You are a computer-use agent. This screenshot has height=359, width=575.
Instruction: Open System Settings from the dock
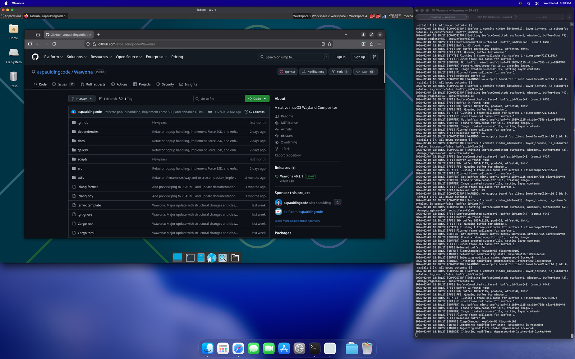click(299, 348)
